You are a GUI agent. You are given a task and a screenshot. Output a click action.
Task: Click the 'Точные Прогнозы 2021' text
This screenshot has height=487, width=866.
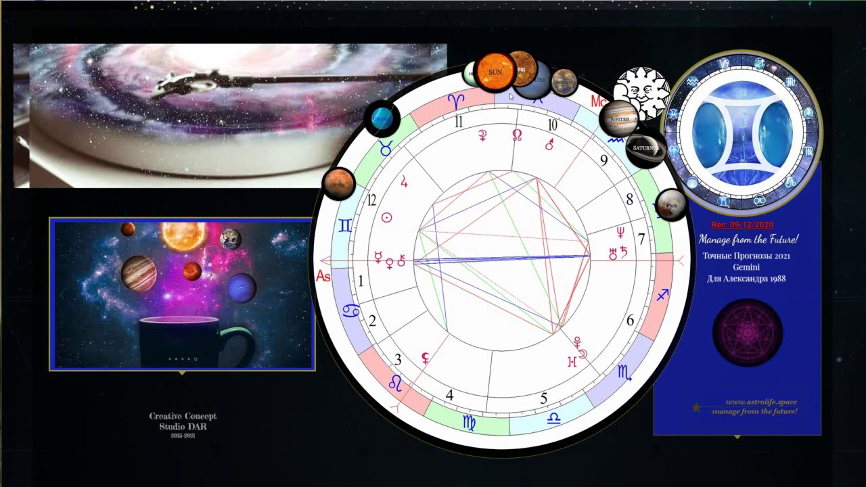point(746,256)
